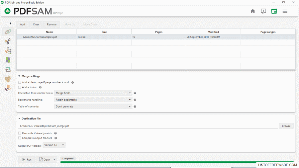This screenshot has height=168, width=299.
Task: Click the Add button
Action: coord(23,24)
